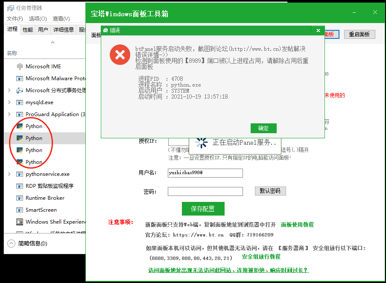Click the SmartScreen process icon

[20, 210]
